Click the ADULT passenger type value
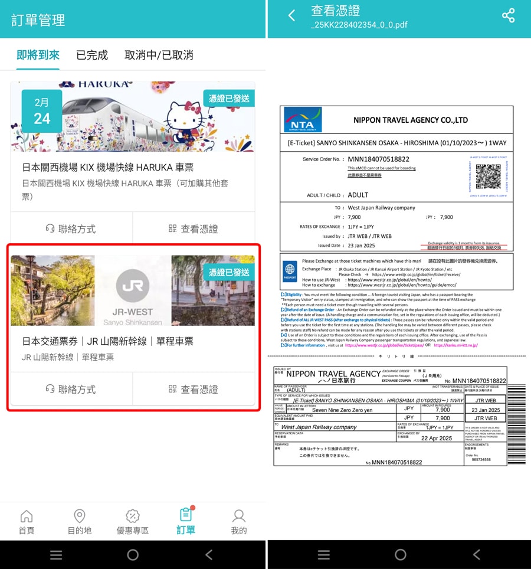 pyautogui.click(x=358, y=195)
